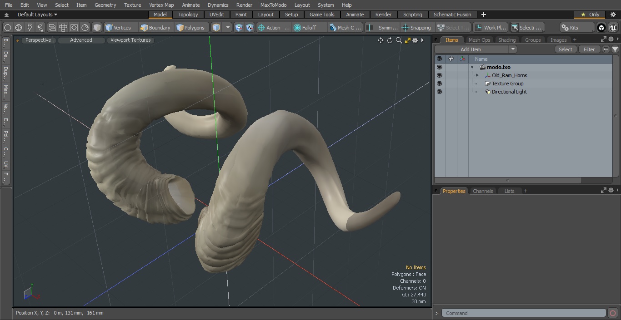Add a new layout tab with plus
The width and height of the screenshot is (621, 320).
click(x=483, y=15)
